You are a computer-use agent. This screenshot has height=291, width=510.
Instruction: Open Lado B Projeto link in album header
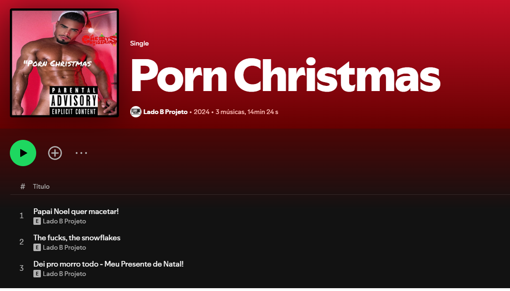(x=165, y=112)
